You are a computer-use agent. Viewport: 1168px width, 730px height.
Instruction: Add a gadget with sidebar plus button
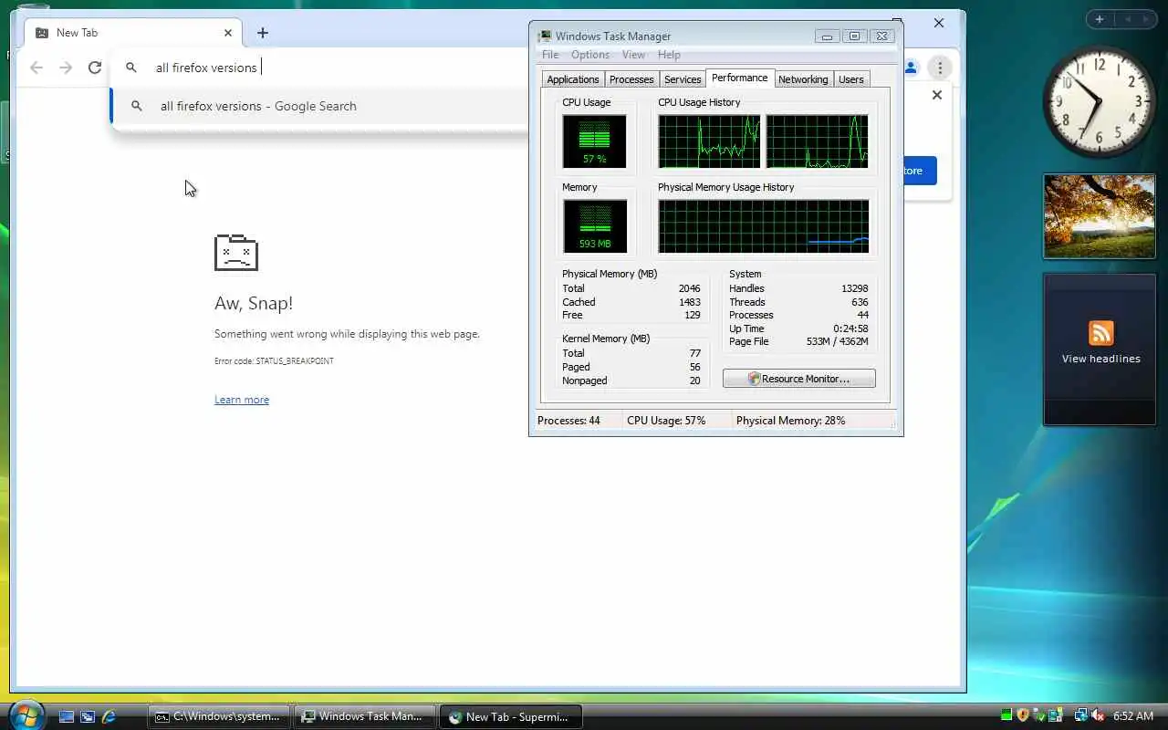pyautogui.click(x=1100, y=19)
